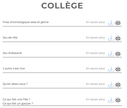Download the Jeu d'obstacle resource
Image resolution: width=127 pixels, height=108 pixels.
point(111,54)
